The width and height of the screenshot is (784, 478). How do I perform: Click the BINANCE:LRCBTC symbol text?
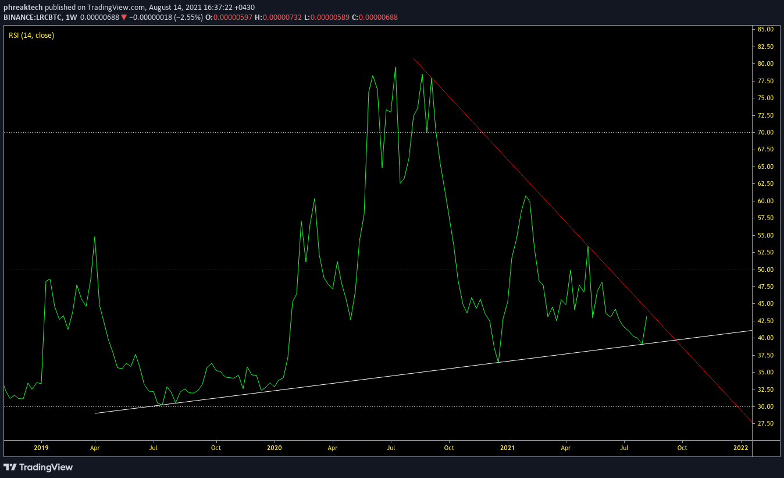point(31,17)
